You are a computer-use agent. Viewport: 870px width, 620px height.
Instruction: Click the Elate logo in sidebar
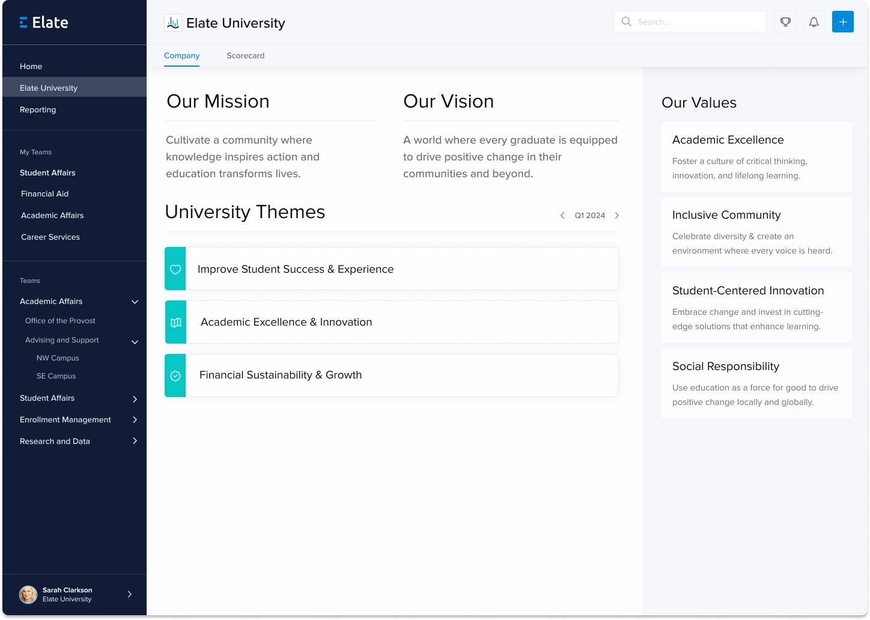44,22
